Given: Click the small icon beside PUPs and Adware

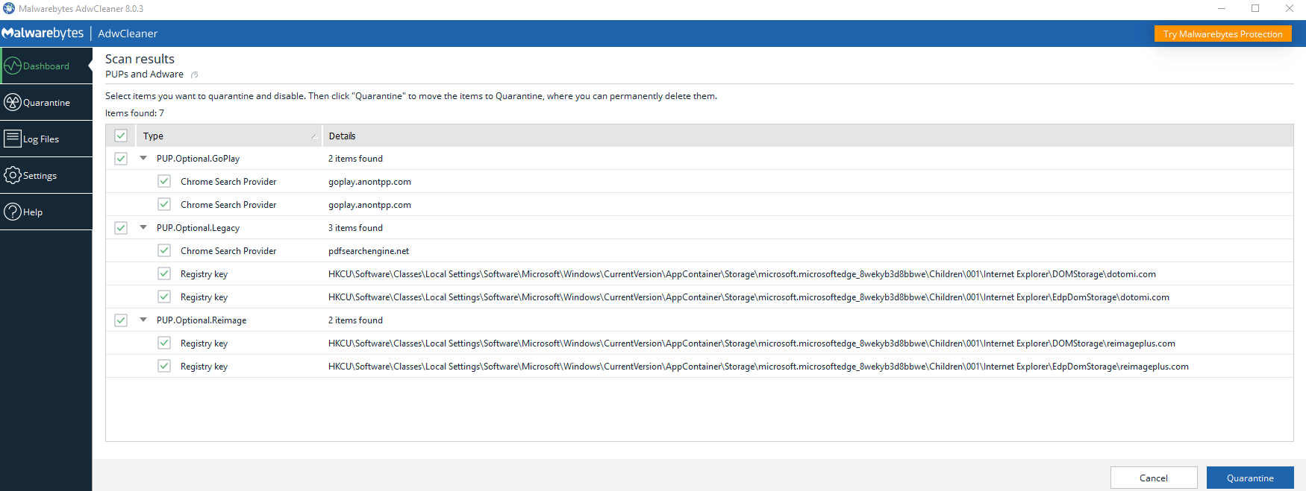Looking at the screenshot, I should (x=195, y=75).
